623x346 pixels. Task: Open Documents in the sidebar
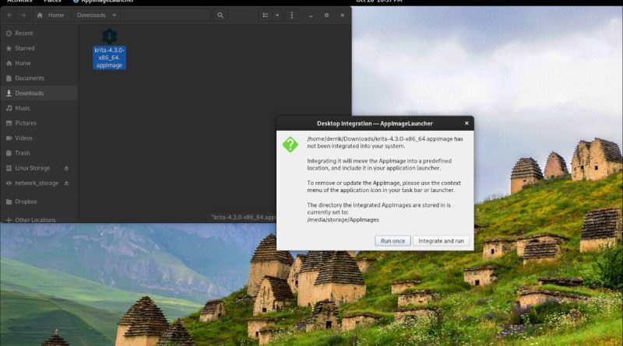click(x=38, y=79)
